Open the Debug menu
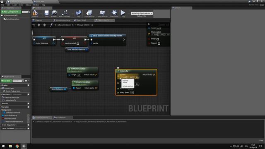 28,5
